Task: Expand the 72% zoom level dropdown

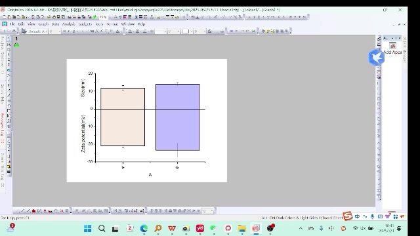Action: pos(104,17)
